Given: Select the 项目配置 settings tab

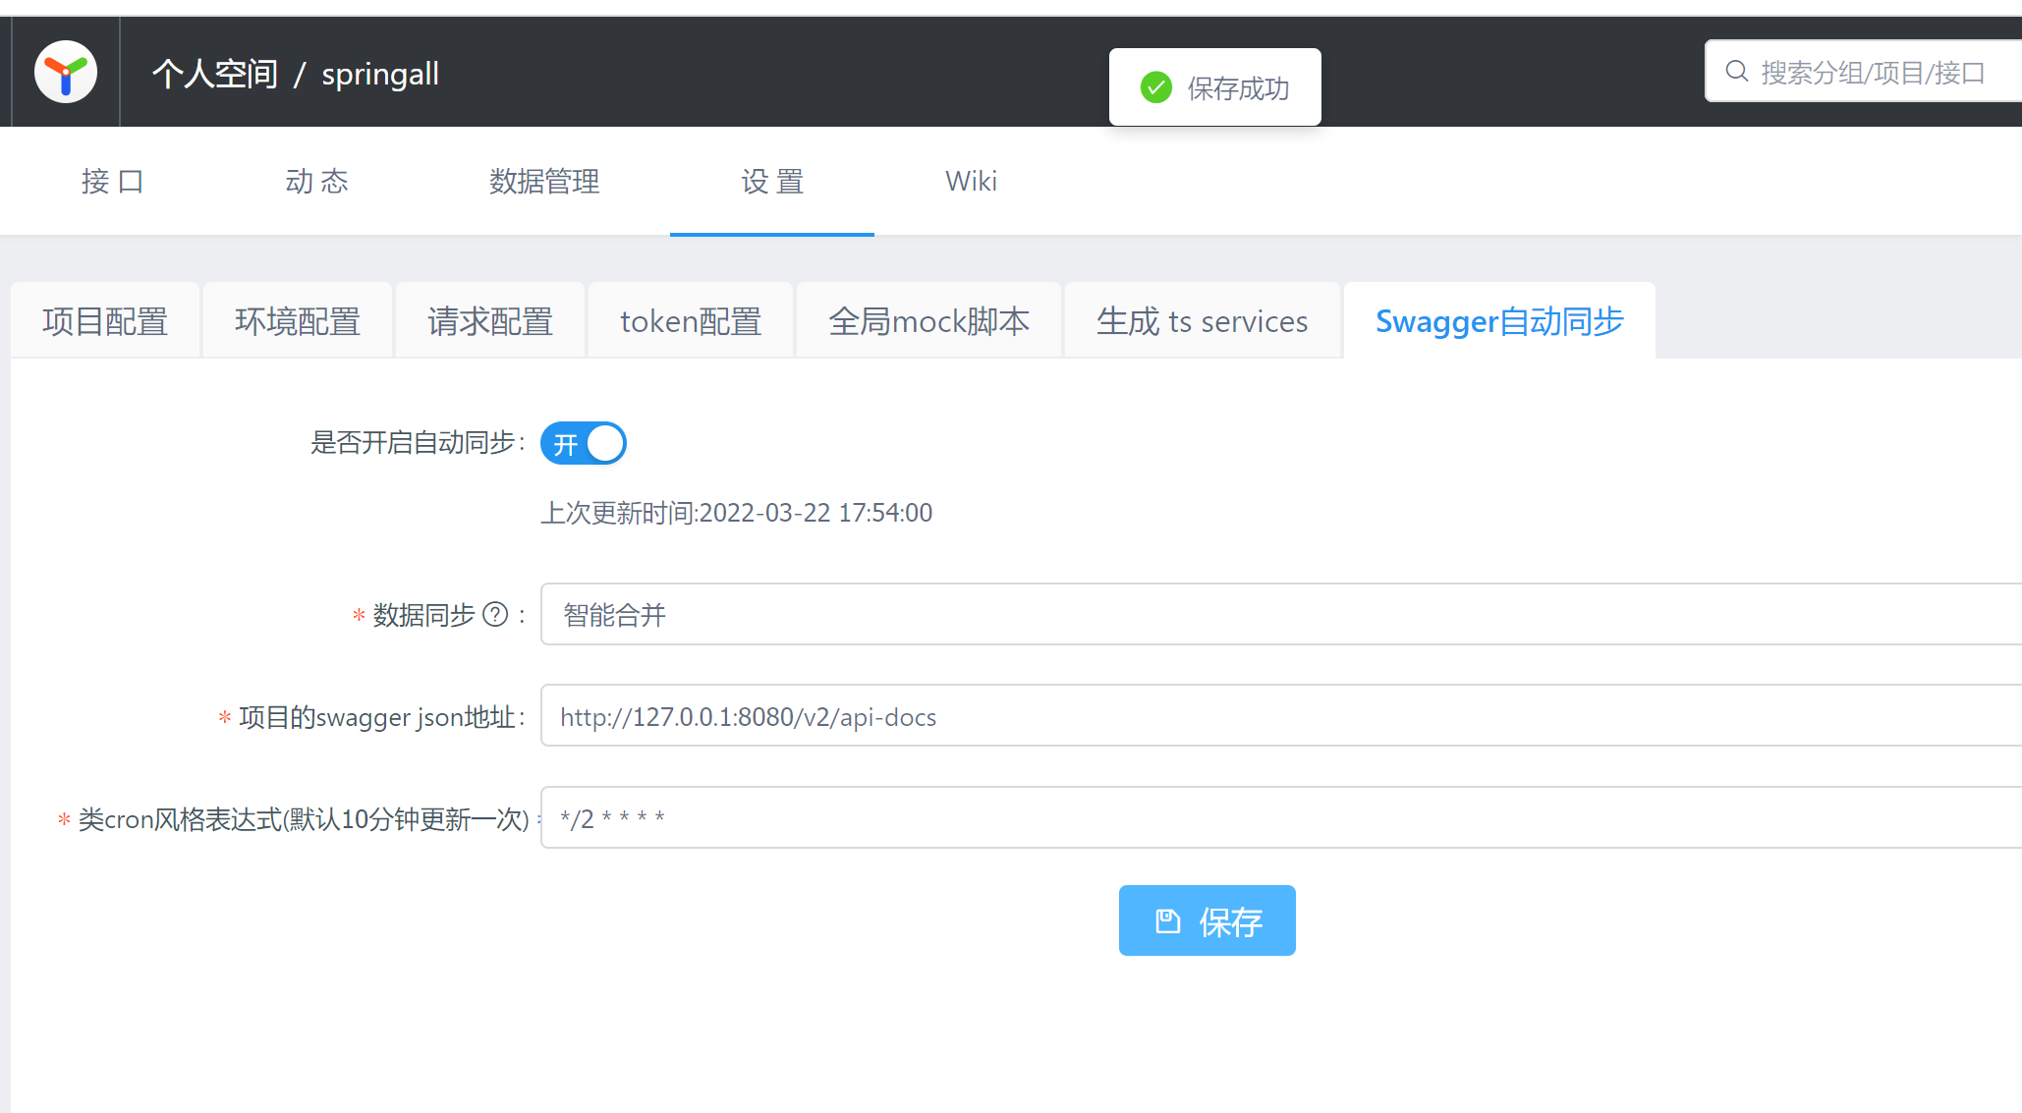Looking at the screenshot, I should click(x=105, y=322).
